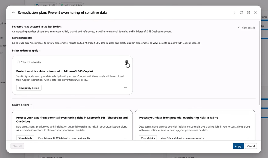Download the remediation plan
Viewport: 268px width, 158px height.
tap(234, 13)
